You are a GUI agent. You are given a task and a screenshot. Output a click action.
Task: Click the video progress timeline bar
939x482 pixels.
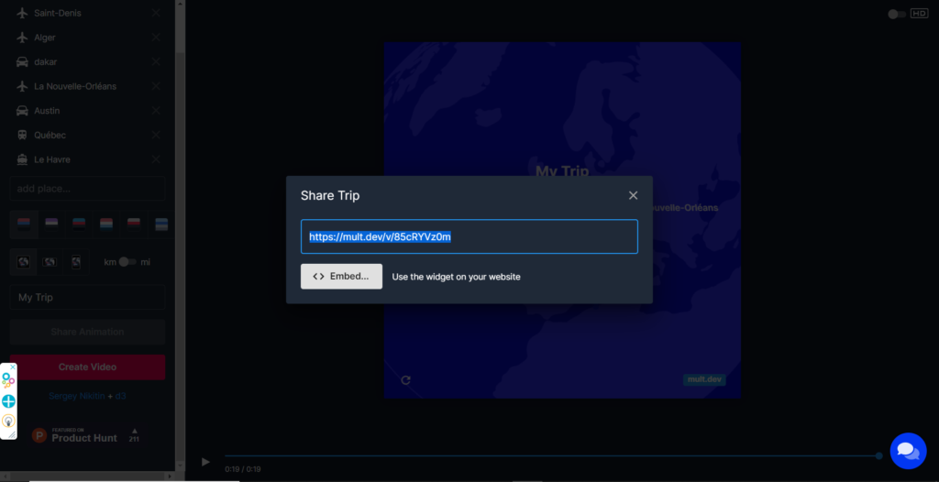[550, 455]
